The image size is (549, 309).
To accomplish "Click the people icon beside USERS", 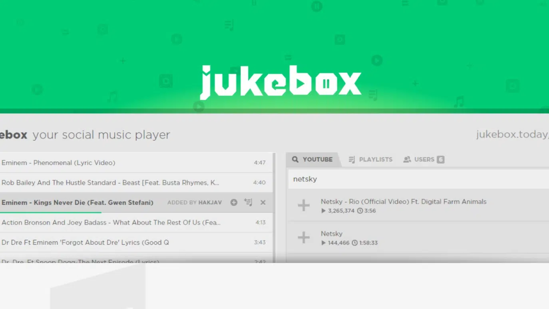I will click(407, 159).
